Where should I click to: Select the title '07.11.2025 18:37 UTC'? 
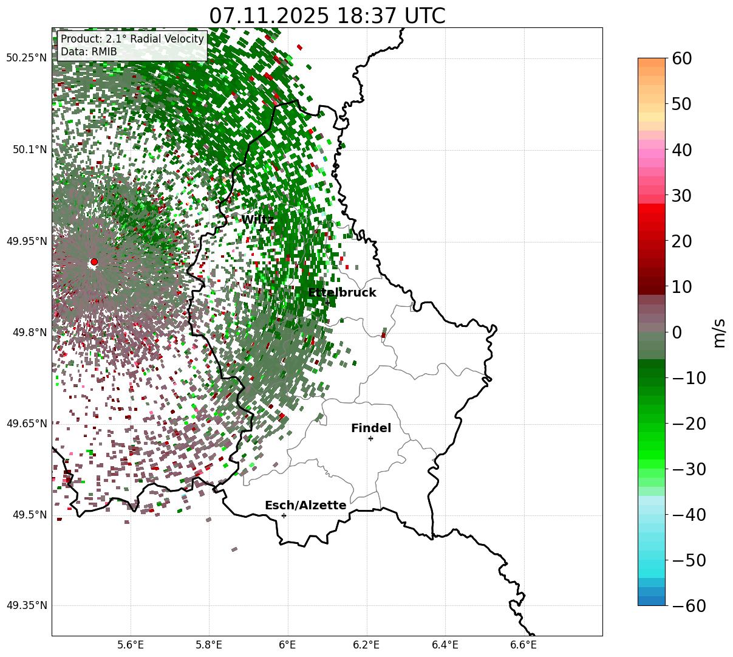327,16
